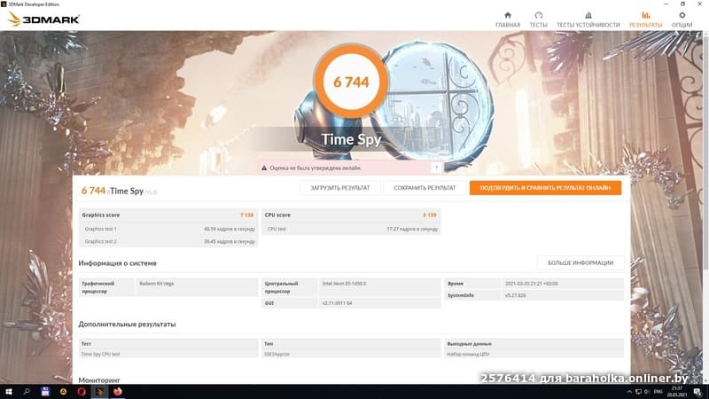
Task: Open the ГЛАВНАЯ home tab
Action: tap(508, 20)
